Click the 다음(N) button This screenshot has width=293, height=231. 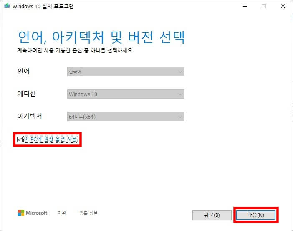point(255,215)
